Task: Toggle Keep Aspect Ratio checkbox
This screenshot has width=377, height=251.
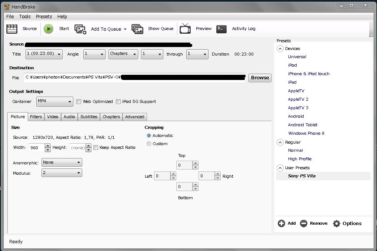Action: click(x=96, y=147)
